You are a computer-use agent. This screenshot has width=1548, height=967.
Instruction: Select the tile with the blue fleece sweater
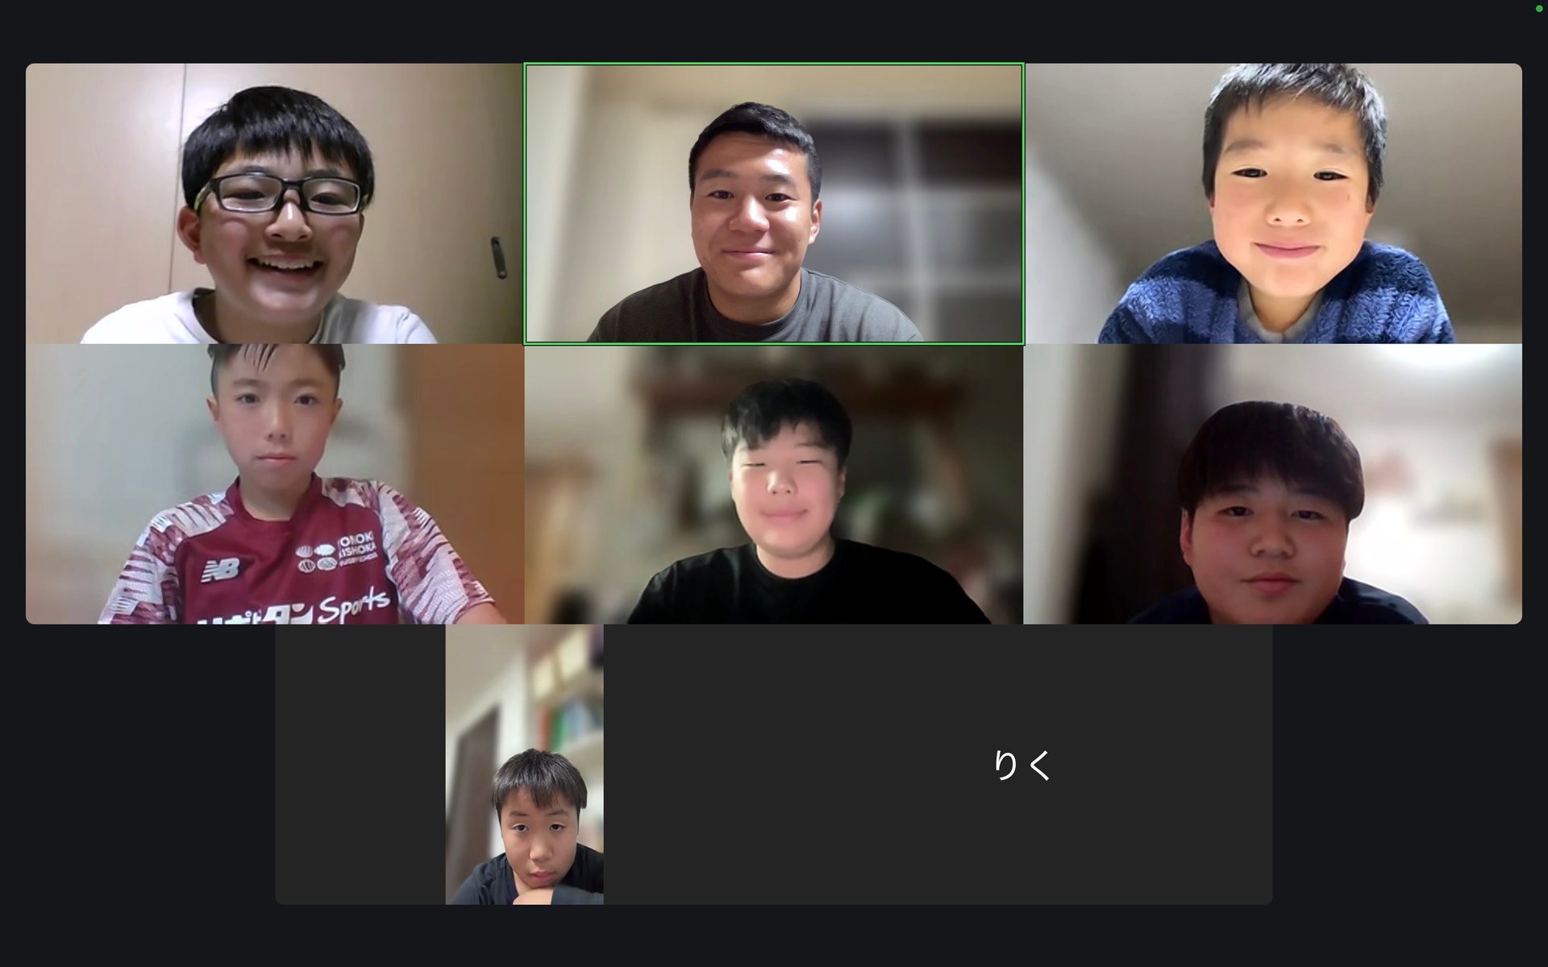click(1273, 204)
